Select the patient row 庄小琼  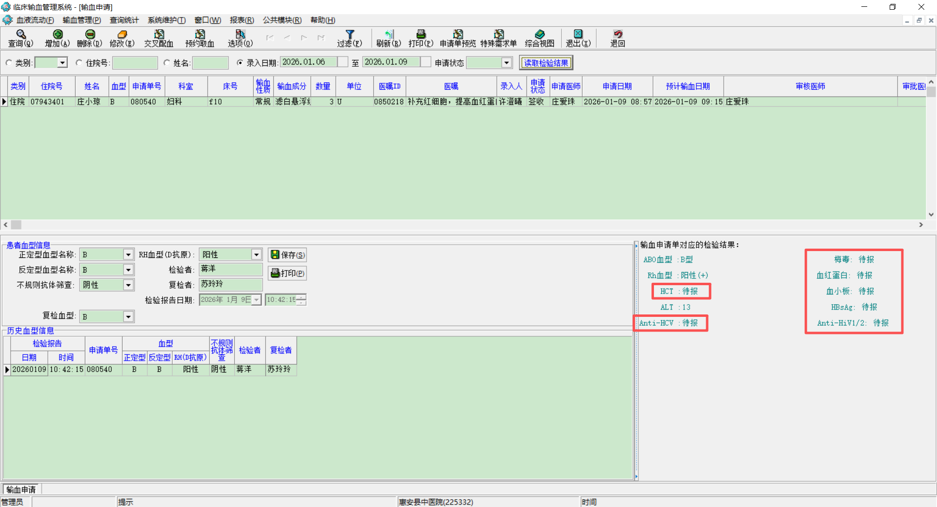463,102
